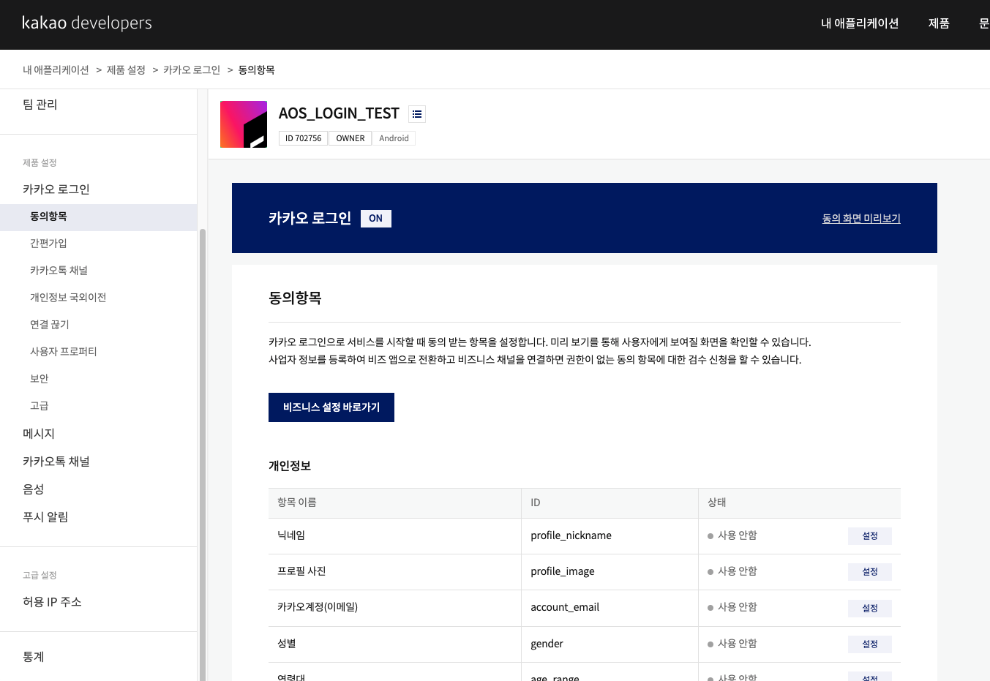Click the sidebar vertical scrollbar

tap(203, 454)
